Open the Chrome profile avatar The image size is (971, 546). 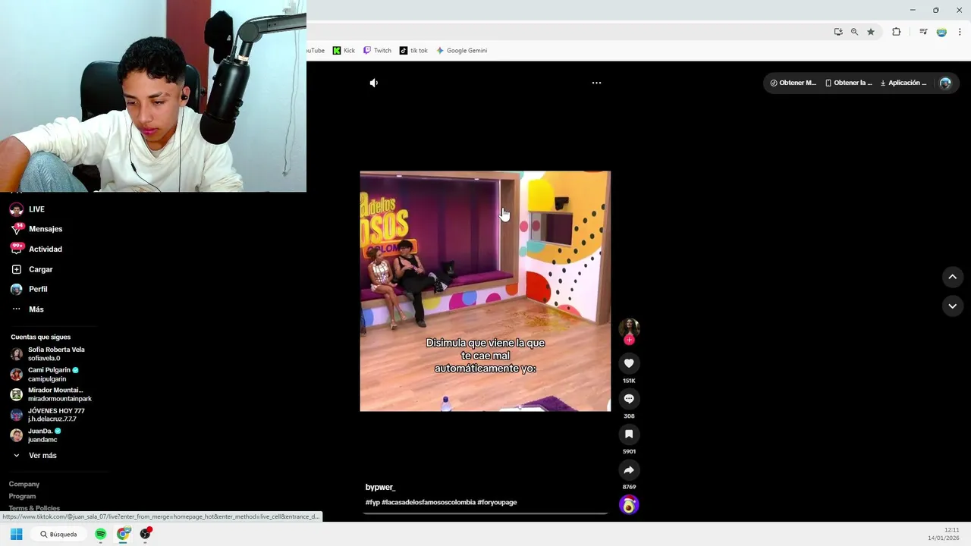tap(941, 32)
